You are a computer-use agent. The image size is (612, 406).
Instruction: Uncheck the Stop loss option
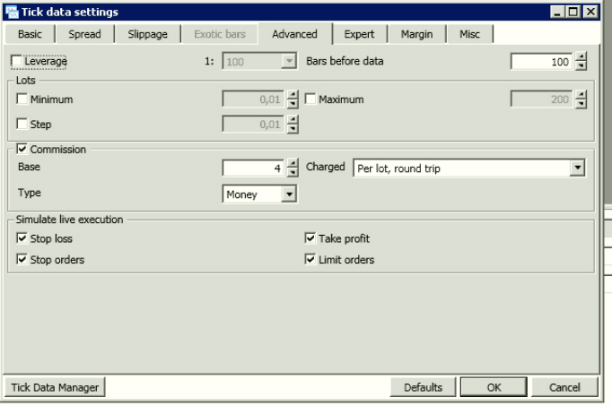22,238
